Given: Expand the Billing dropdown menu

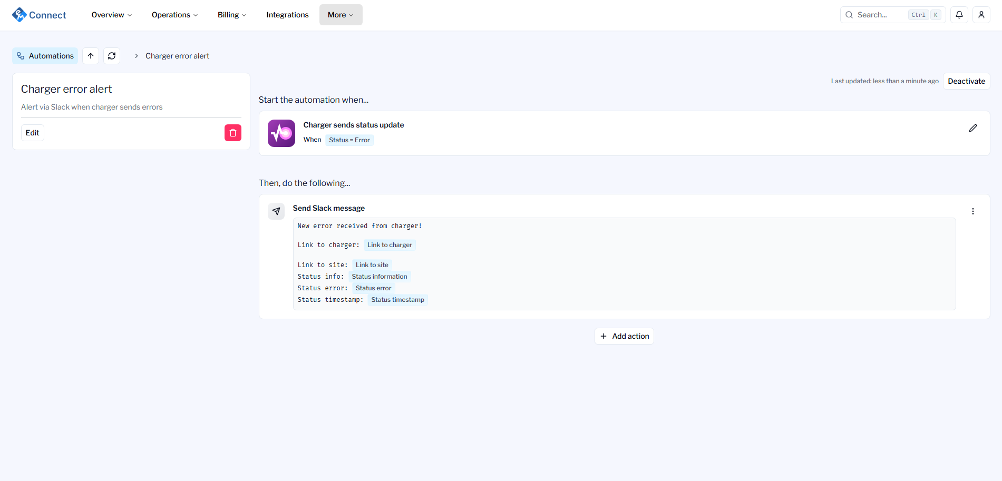Looking at the screenshot, I should (x=232, y=15).
